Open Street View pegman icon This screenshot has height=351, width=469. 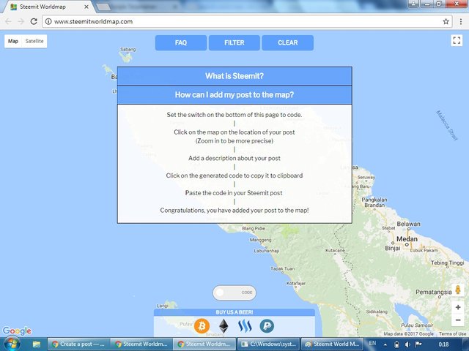pos(457,290)
